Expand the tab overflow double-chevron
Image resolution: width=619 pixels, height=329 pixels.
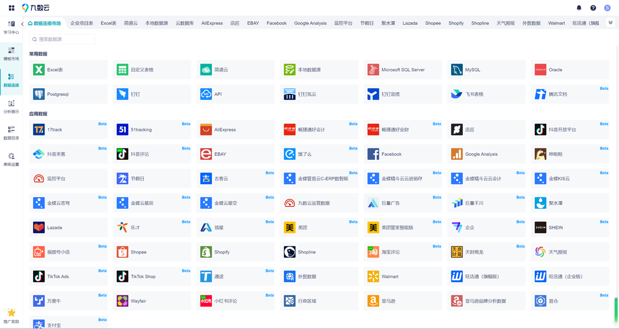(611, 23)
